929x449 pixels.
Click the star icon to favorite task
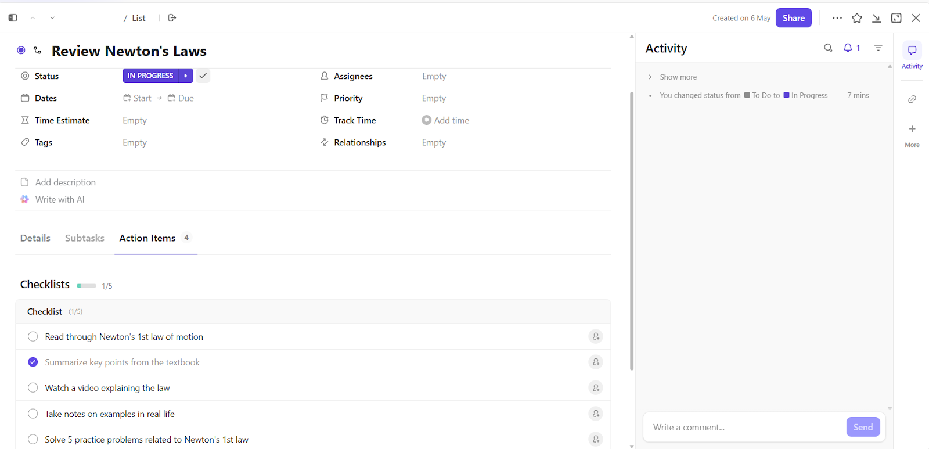point(857,18)
